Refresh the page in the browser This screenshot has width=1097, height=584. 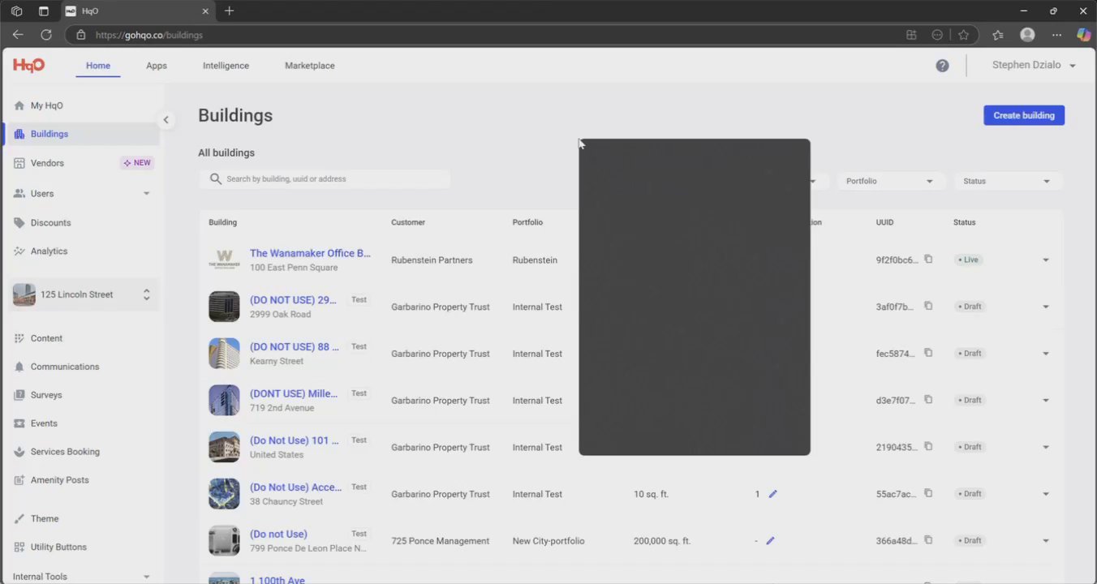click(x=46, y=35)
